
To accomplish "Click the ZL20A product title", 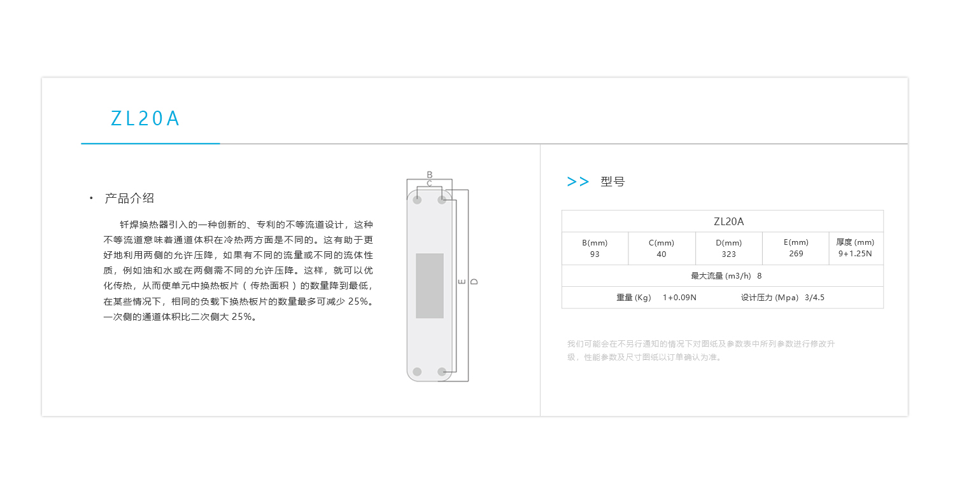I will [x=145, y=119].
